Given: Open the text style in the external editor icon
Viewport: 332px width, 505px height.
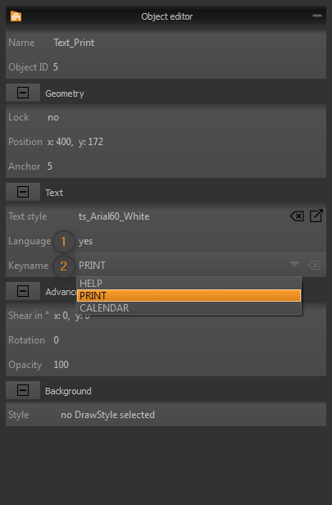Looking at the screenshot, I should pos(316,216).
